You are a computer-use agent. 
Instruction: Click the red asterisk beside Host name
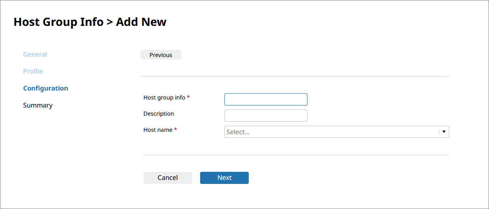175,130
